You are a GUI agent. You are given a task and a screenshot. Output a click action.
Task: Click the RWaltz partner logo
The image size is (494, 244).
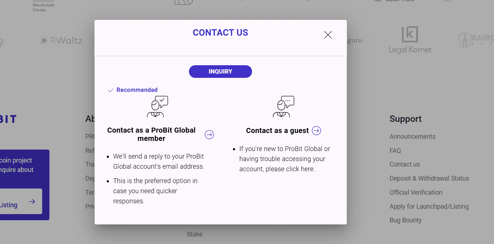(61, 40)
